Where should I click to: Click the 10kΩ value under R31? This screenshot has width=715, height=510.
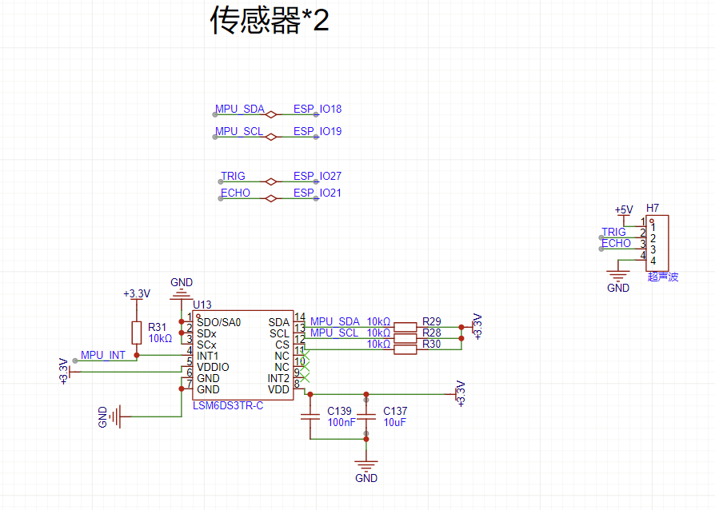coord(160,339)
